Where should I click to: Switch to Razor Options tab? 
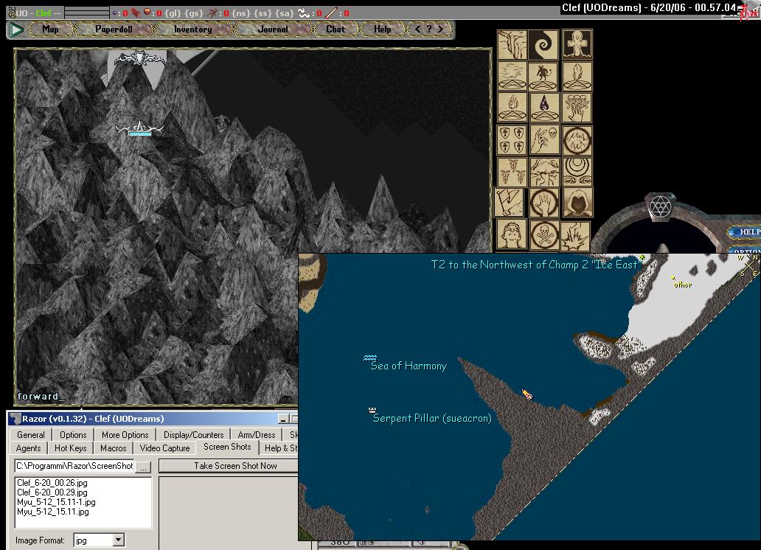pyautogui.click(x=73, y=434)
